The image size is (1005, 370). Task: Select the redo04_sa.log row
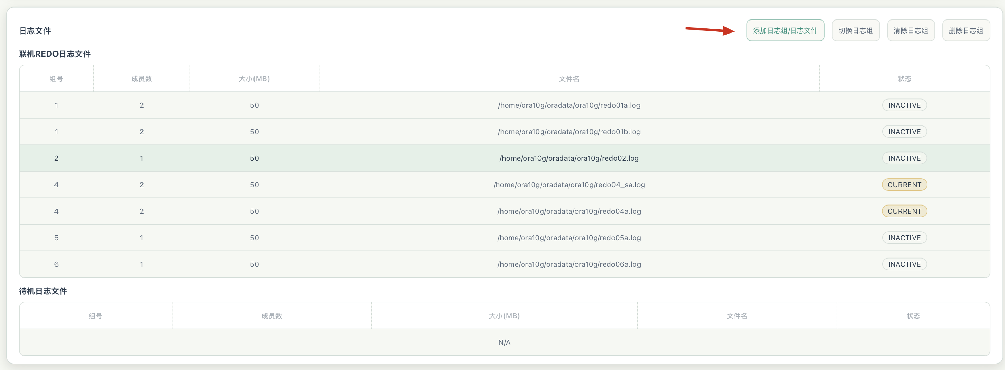504,185
